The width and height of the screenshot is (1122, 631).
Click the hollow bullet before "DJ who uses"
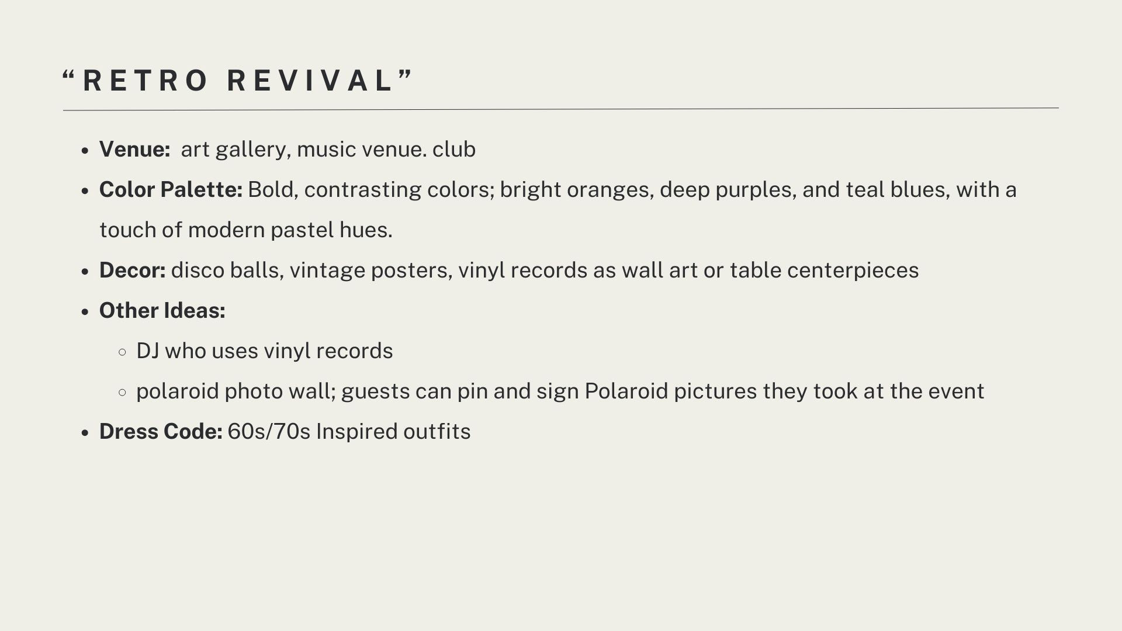click(x=122, y=352)
